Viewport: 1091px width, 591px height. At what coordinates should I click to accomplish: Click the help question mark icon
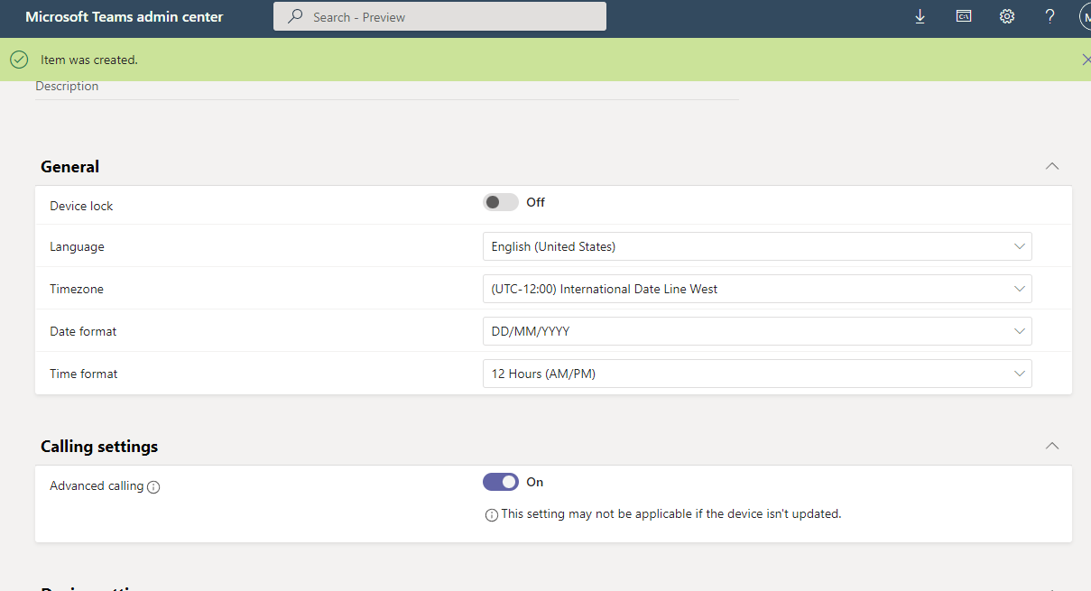[x=1049, y=16]
